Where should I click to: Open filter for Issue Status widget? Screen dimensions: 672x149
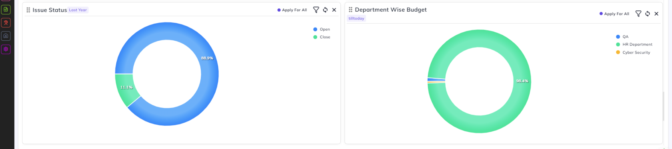point(316,10)
